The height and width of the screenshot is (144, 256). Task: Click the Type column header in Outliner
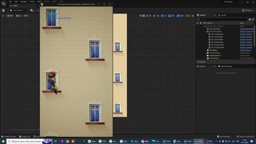tap(241, 23)
